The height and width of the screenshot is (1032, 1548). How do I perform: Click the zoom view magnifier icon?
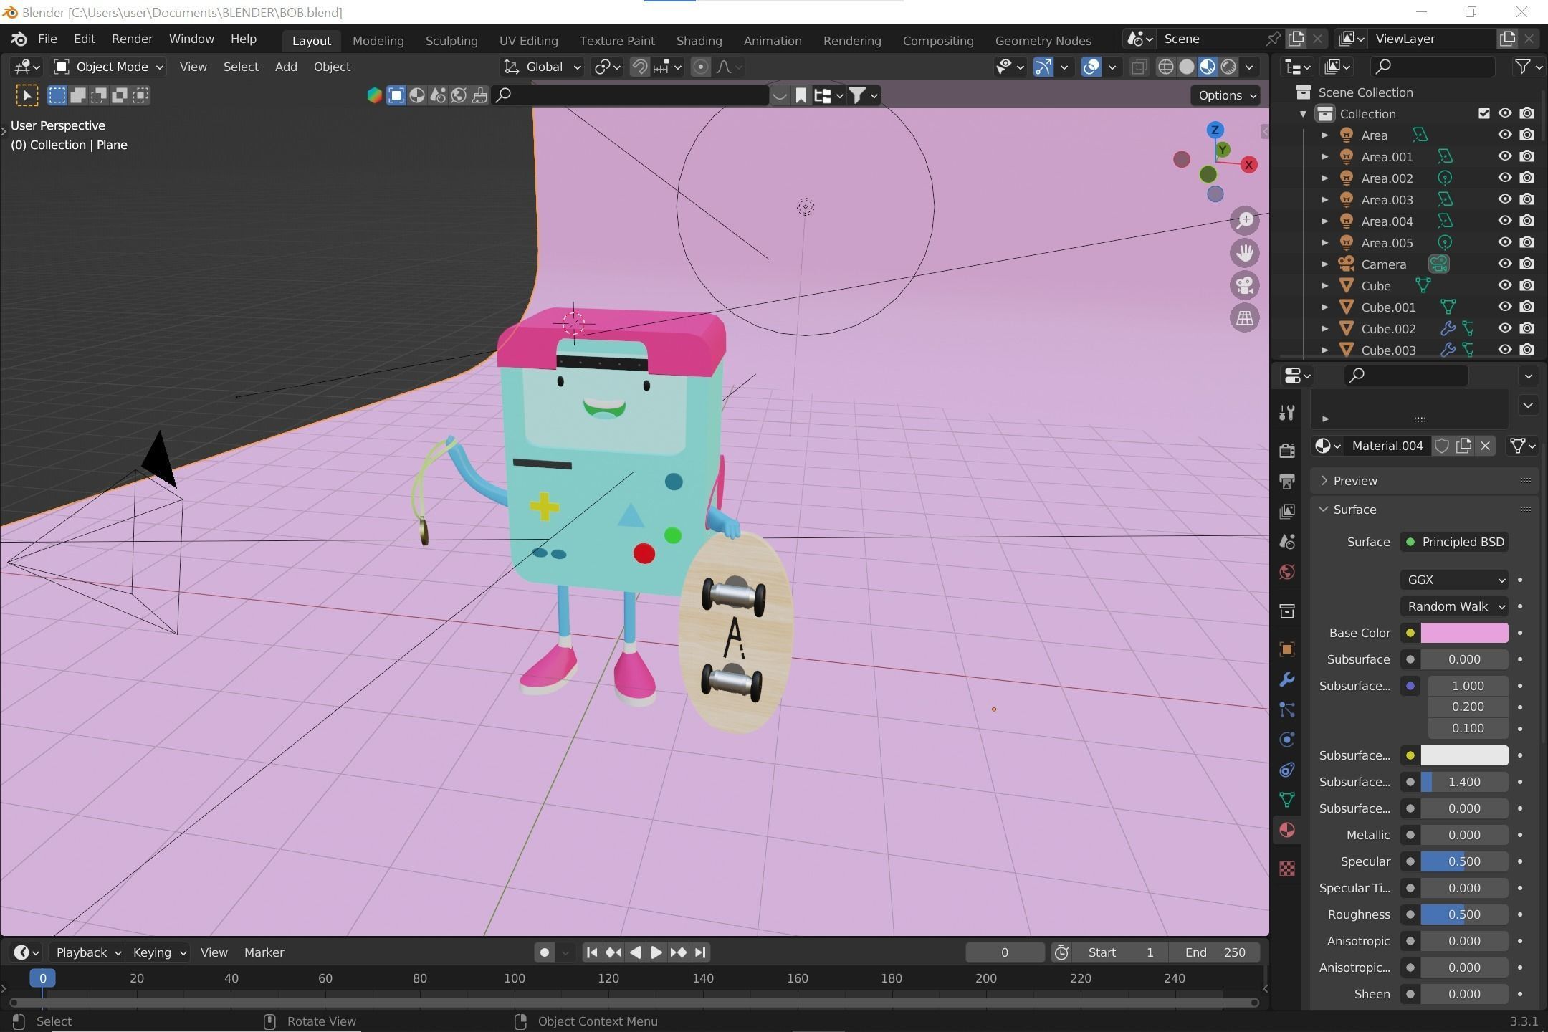click(x=1245, y=220)
